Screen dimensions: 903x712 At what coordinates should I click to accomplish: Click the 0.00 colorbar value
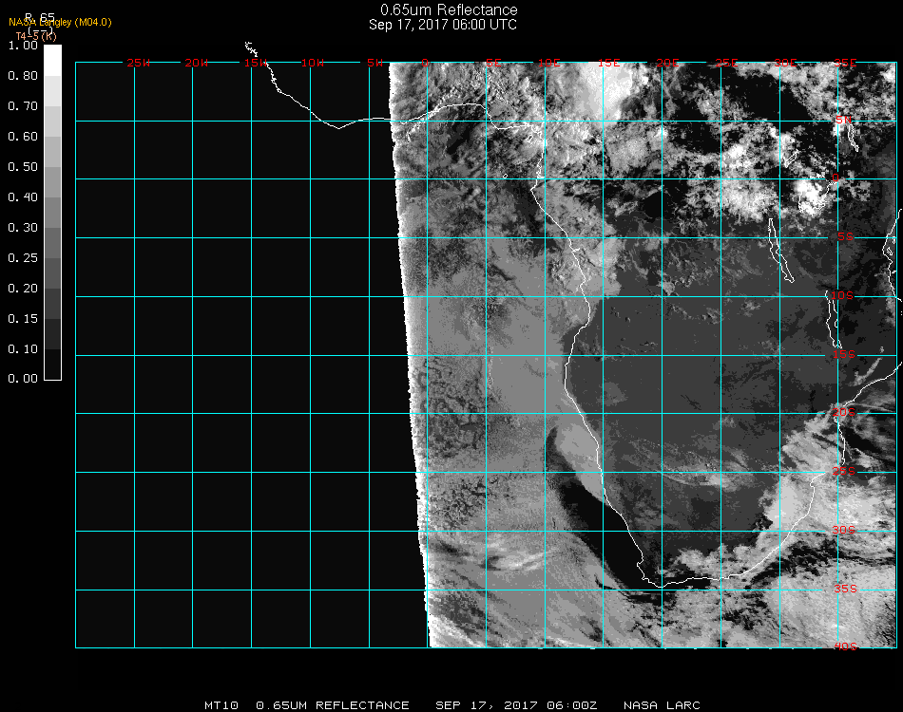click(23, 379)
